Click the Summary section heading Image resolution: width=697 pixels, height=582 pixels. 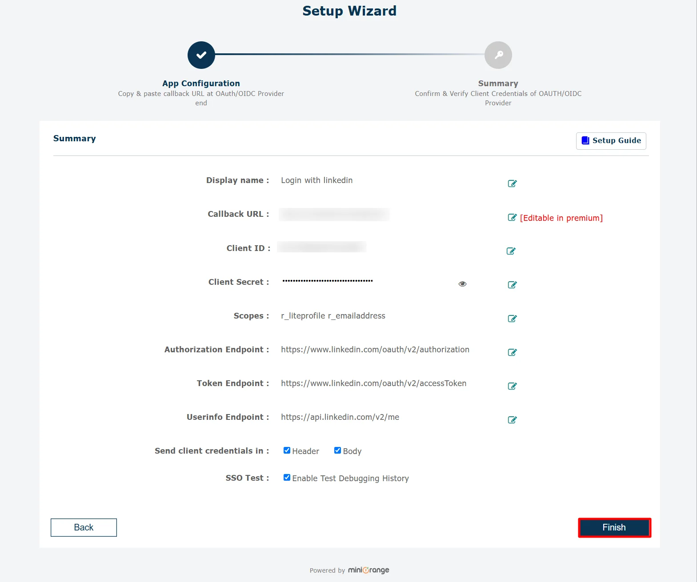(75, 139)
